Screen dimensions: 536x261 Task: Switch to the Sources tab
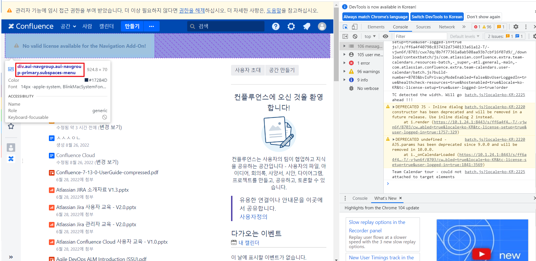coord(423,27)
